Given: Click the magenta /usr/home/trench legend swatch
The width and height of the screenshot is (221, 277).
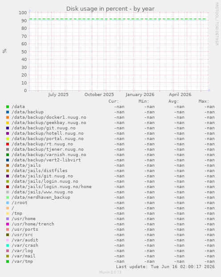Looking at the screenshot, I should (x=8, y=224).
